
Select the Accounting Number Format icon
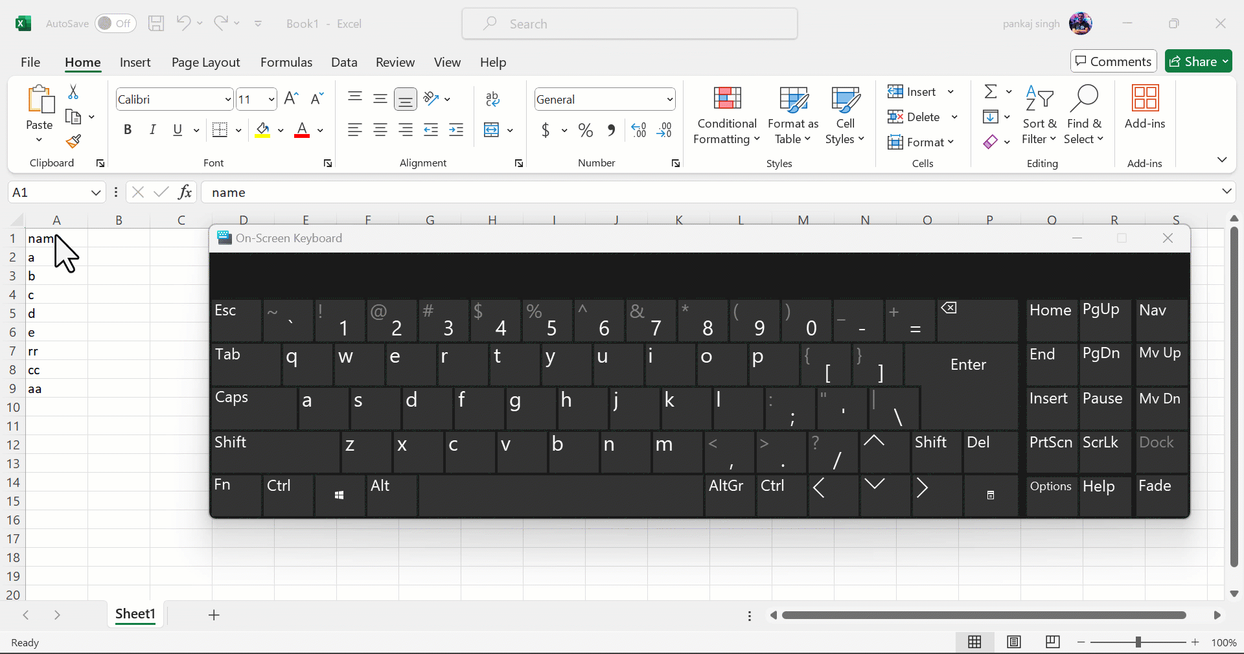tap(547, 130)
